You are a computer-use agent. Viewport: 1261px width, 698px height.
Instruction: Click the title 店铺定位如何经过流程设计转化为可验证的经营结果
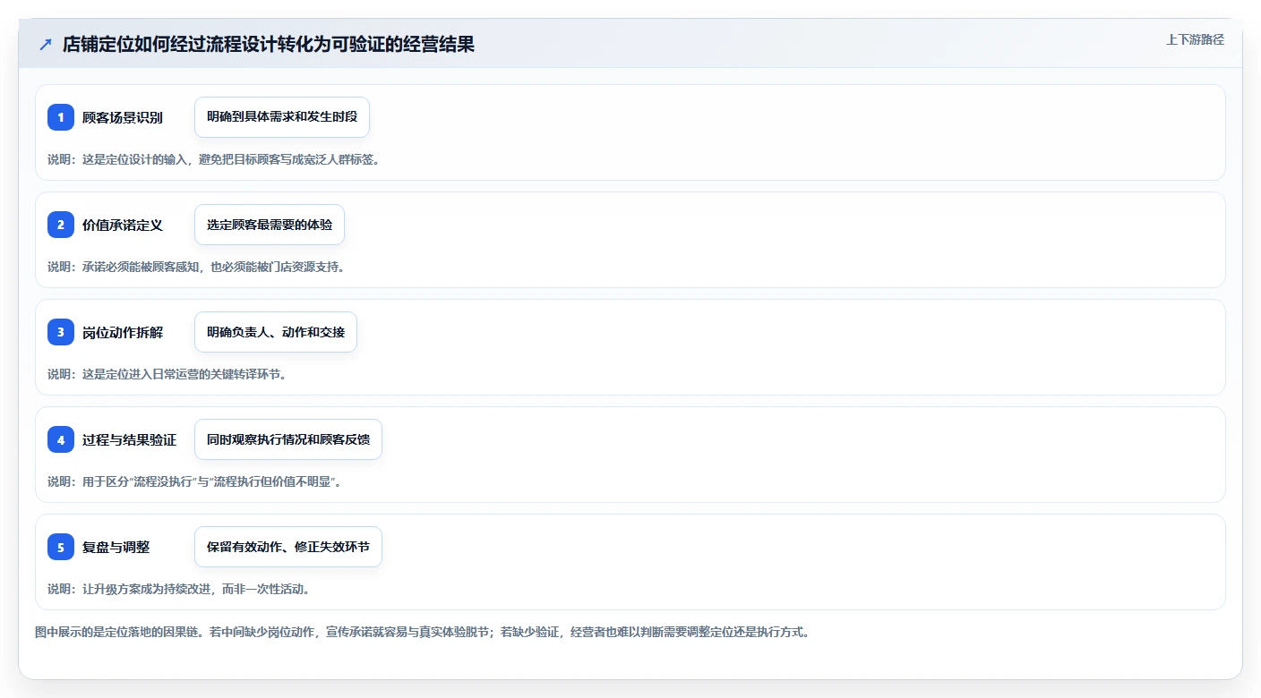pos(269,45)
